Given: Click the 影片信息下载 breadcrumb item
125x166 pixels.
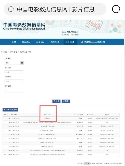Looking at the screenshot, I should click(x=26, y=52).
